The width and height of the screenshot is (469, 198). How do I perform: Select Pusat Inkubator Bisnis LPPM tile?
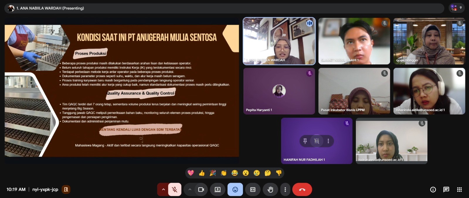coord(354,91)
